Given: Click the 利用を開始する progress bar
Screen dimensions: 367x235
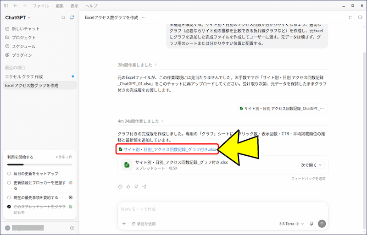Looking at the screenshot, I should (40, 164).
